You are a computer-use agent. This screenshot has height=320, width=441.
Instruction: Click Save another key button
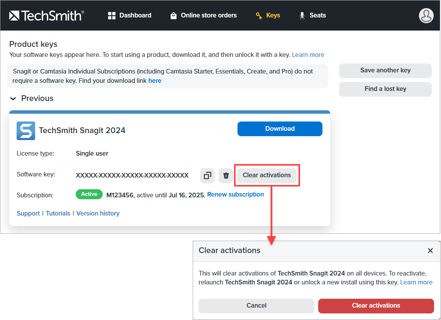tap(385, 70)
